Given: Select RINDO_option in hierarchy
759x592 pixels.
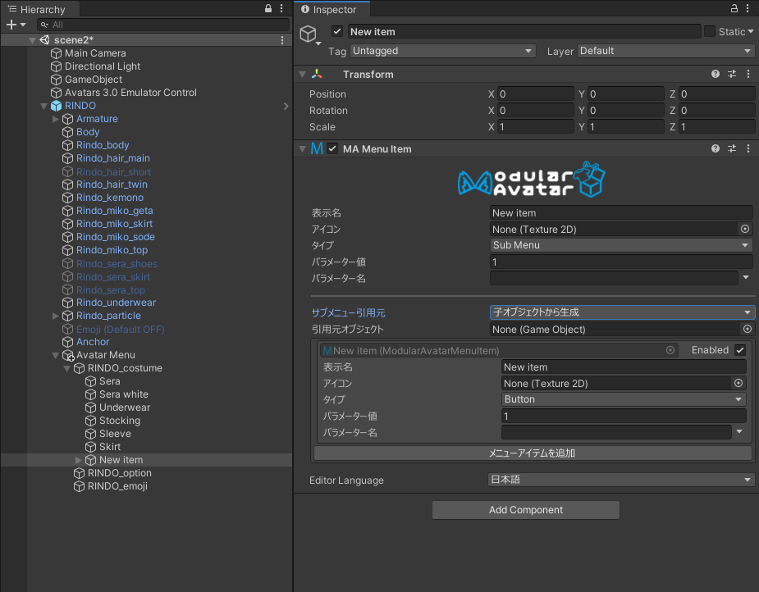Looking at the screenshot, I should 119,473.
